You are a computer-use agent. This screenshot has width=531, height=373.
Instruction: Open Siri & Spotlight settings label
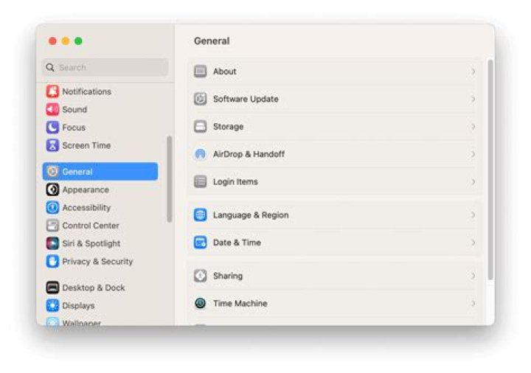point(91,243)
